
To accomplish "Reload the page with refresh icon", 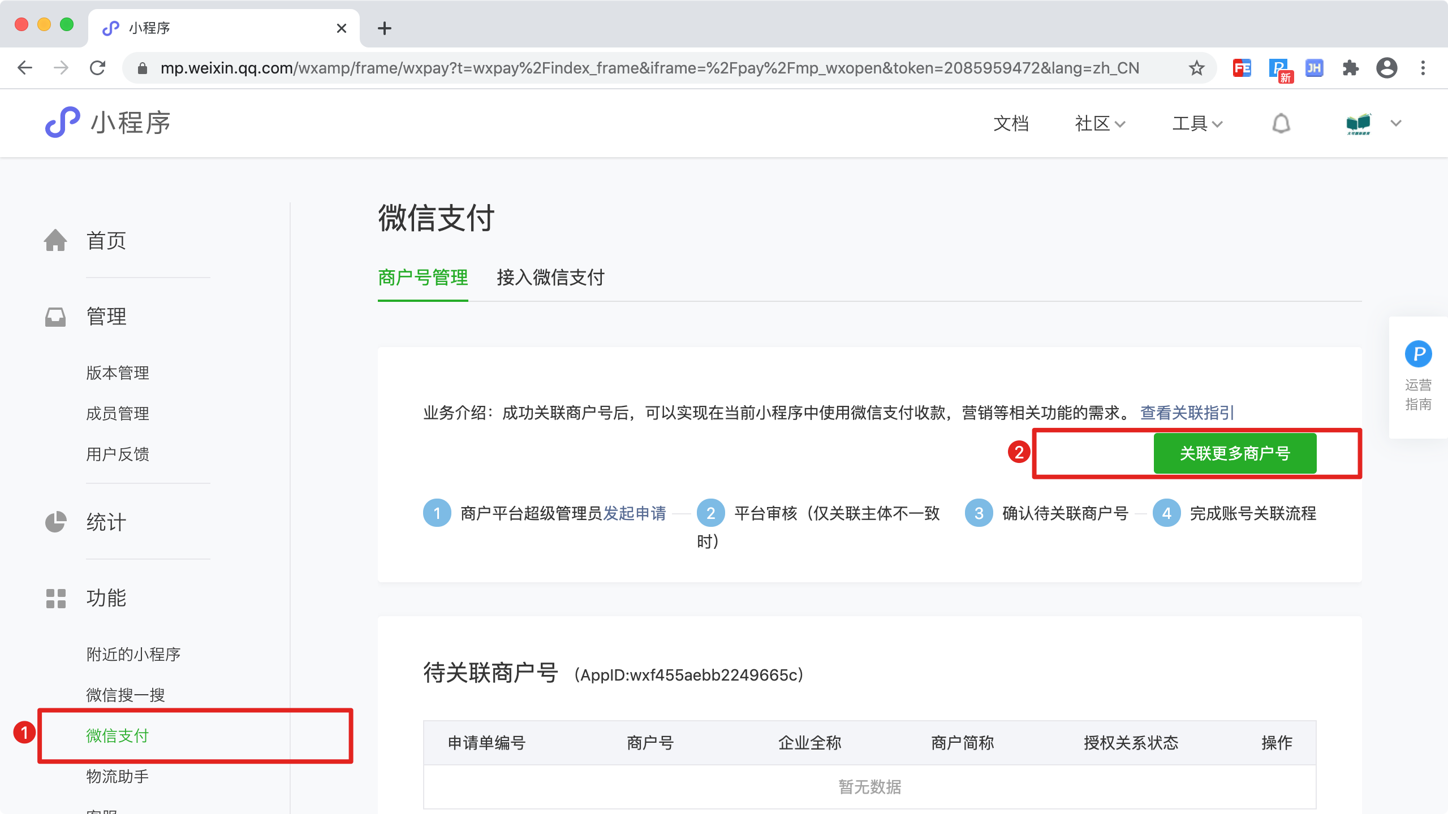I will (x=98, y=68).
